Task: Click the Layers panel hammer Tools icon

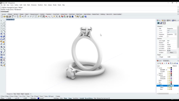Action: [175, 63]
